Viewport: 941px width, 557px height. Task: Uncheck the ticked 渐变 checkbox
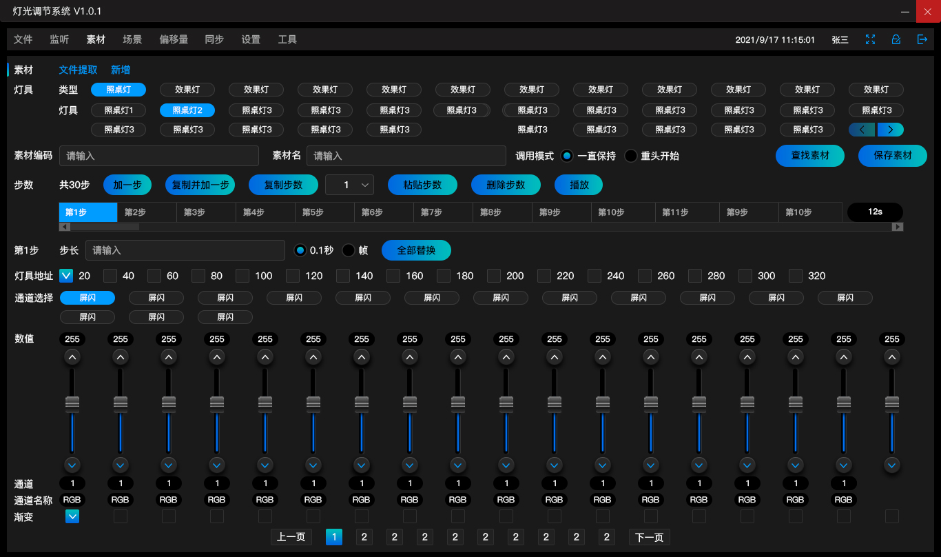pyautogui.click(x=72, y=516)
